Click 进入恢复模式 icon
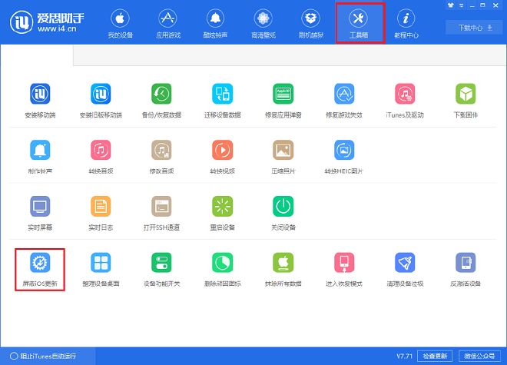Viewport: 507px width, 365px height. click(x=344, y=264)
